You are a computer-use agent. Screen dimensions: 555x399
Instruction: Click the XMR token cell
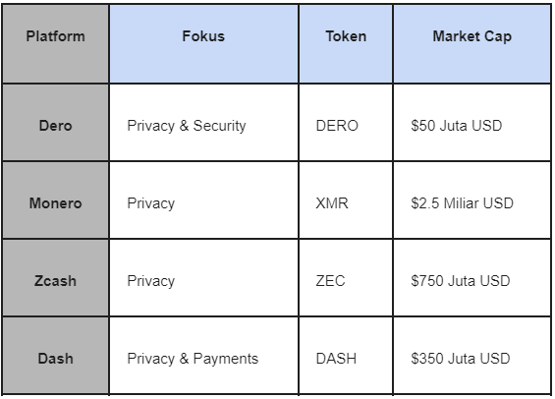(x=346, y=200)
